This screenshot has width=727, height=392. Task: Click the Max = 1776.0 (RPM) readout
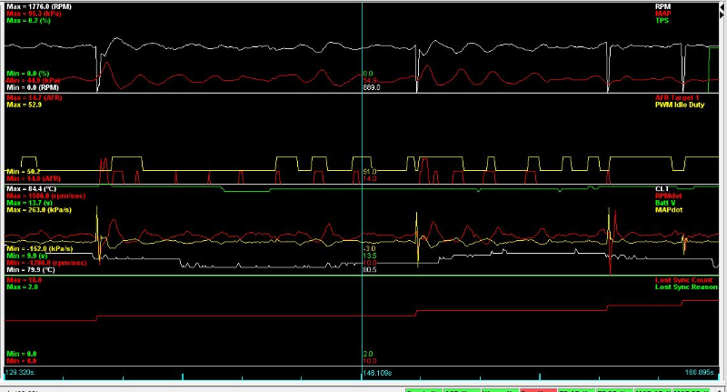pyautogui.click(x=38, y=6)
